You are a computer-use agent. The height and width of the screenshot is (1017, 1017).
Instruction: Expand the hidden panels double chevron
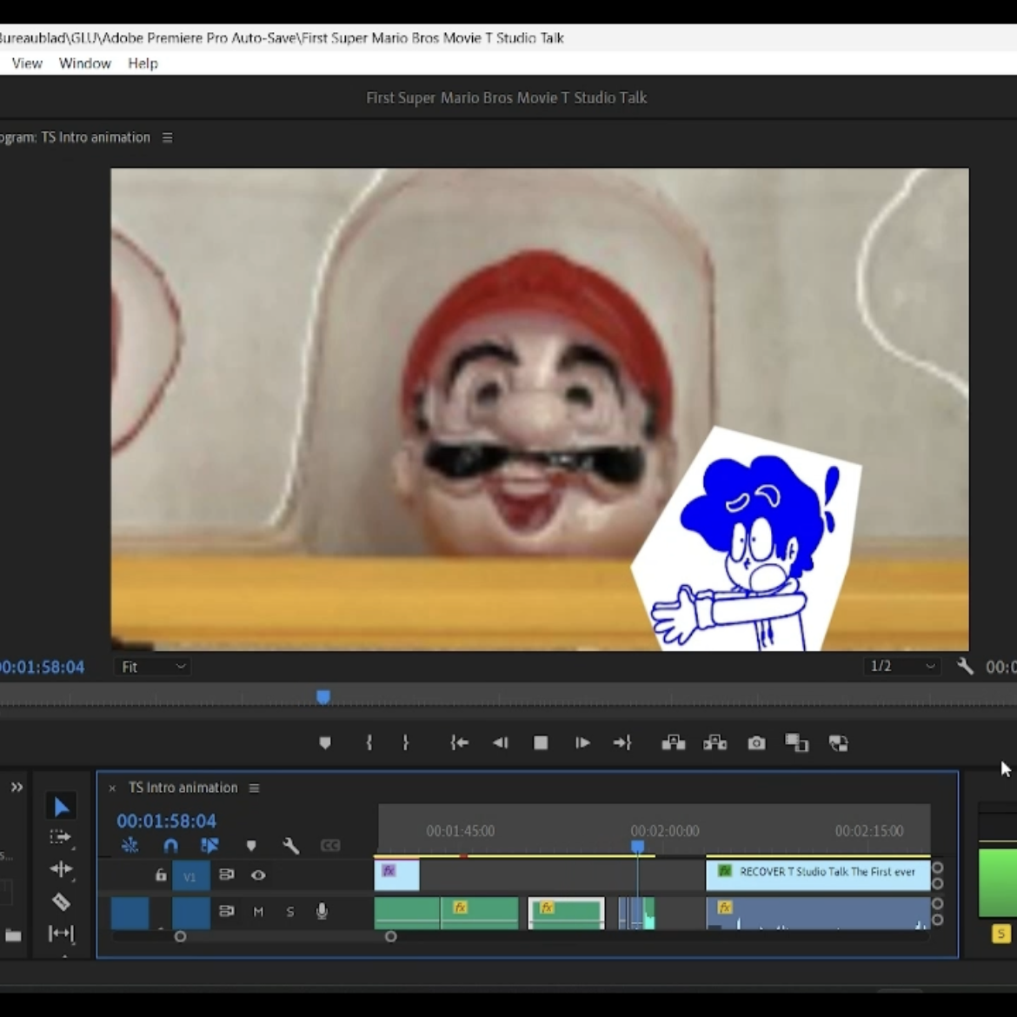point(17,788)
